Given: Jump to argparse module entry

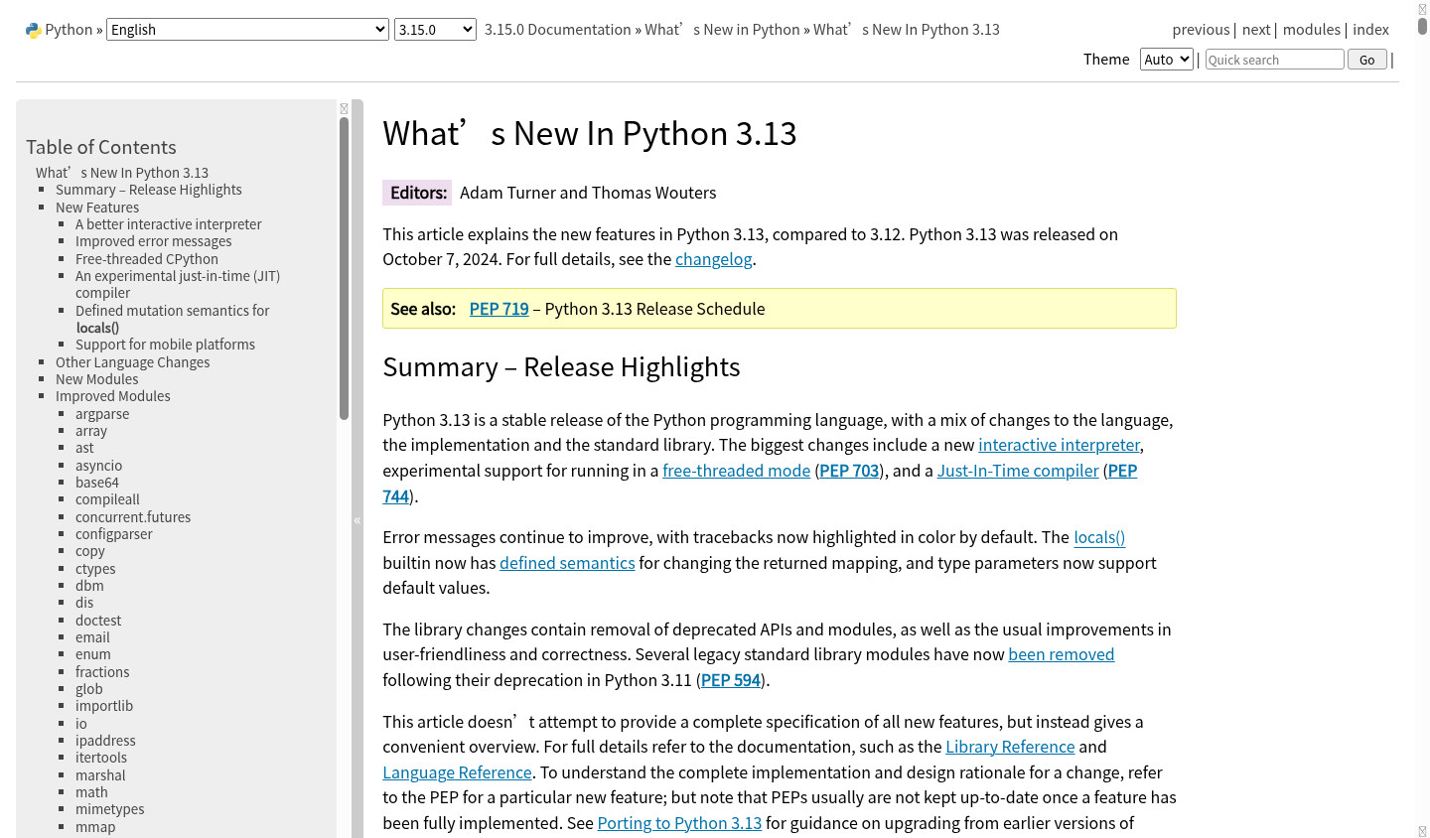Looking at the screenshot, I should pyautogui.click(x=102, y=414).
